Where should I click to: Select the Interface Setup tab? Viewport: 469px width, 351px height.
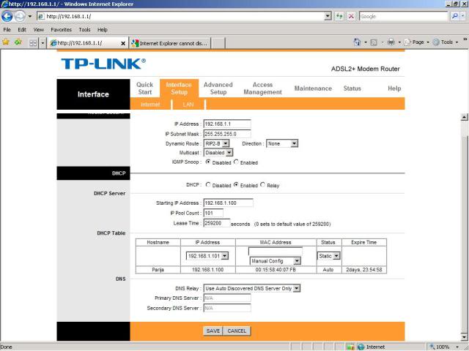click(179, 88)
